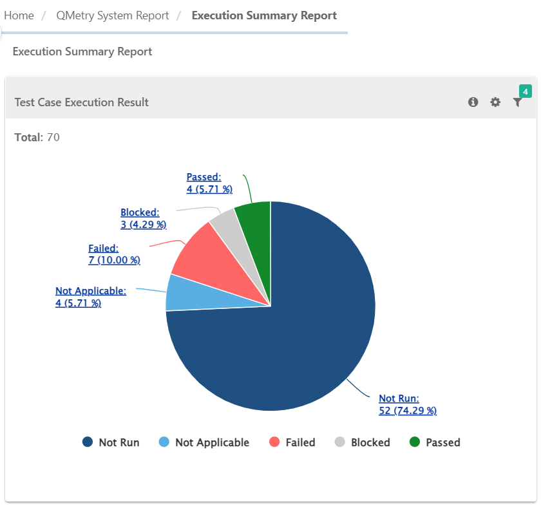Open the Not Applicable: 4 (5.71 %) data label link
Viewport: 541px width, 506px height.
point(91,296)
